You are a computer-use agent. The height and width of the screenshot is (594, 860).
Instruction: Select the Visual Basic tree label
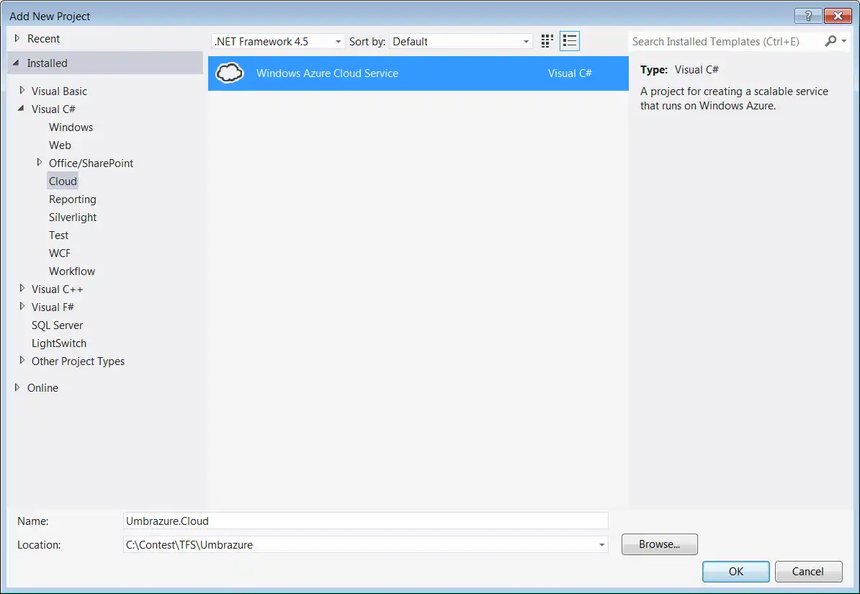[x=59, y=91]
